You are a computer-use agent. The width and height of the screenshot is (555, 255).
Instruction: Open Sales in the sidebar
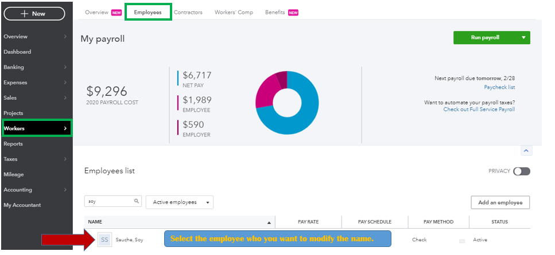tap(10, 98)
